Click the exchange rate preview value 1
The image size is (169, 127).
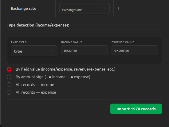click(x=118, y=8)
